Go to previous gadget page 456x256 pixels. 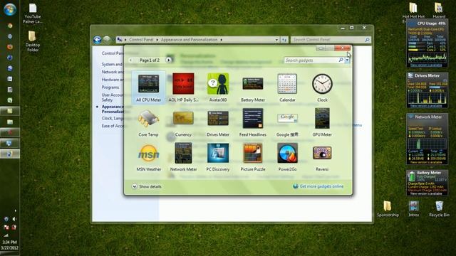click(x=130, y=60)
